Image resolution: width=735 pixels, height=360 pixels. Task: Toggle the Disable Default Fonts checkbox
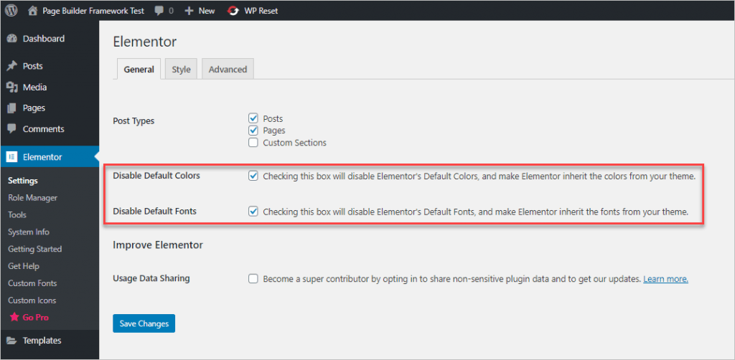253,212
